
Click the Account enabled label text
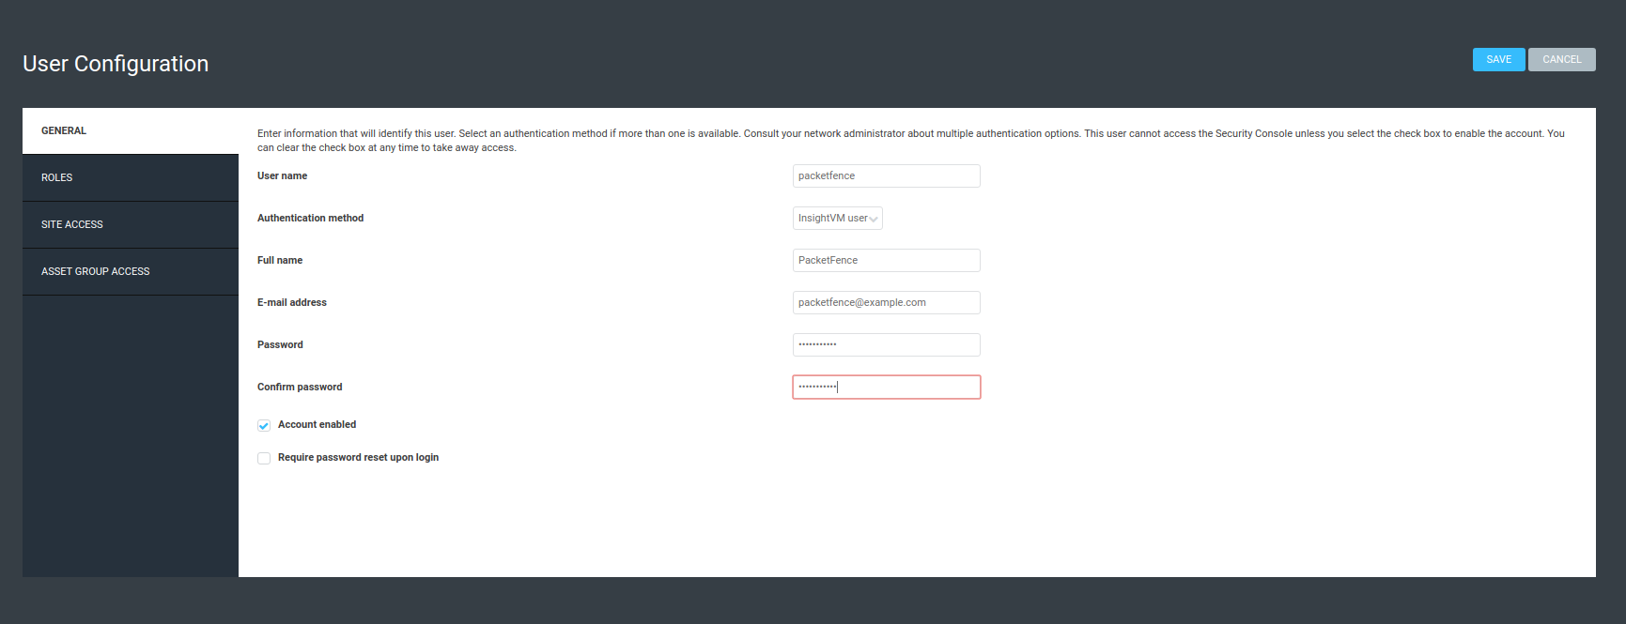coord(317,424)
